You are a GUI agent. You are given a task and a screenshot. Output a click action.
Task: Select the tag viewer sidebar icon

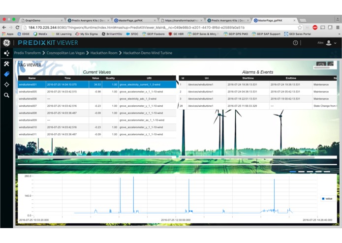pyautogui.click(x=6, y=74)
